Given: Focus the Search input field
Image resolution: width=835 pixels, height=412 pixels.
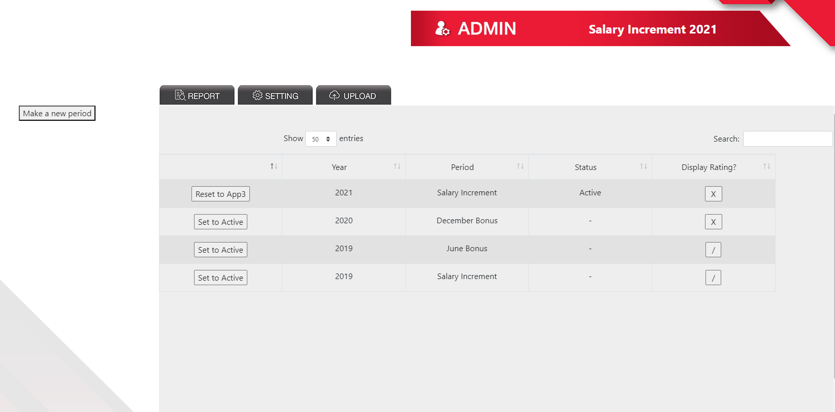Looking at the screenshot, I should tap(787, 139).
